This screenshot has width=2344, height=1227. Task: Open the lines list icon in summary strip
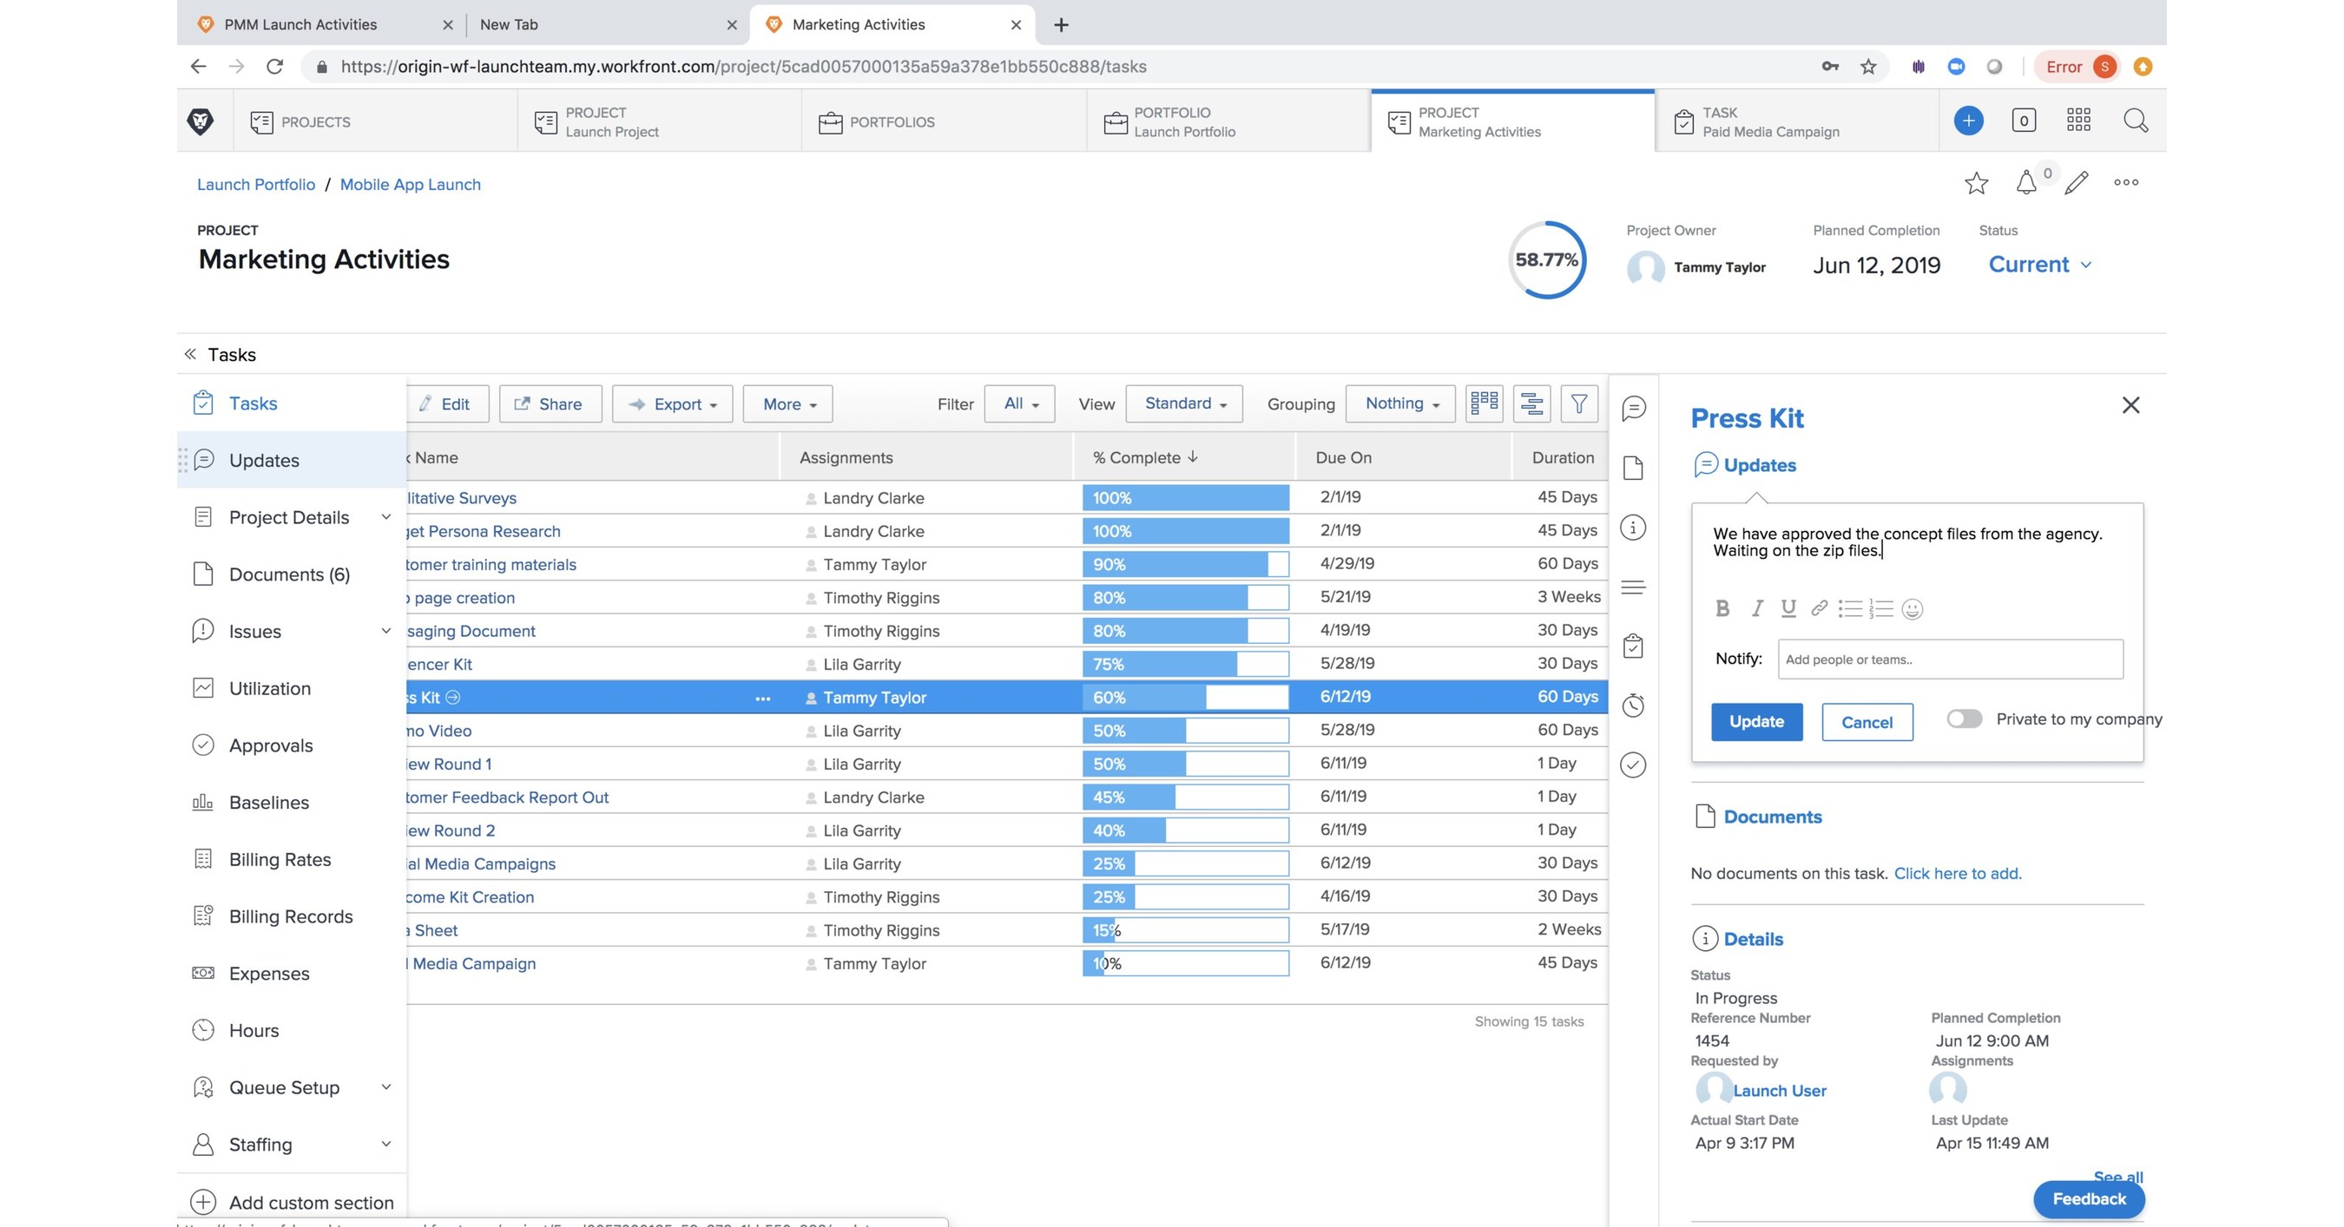[x=1632, y=587]
